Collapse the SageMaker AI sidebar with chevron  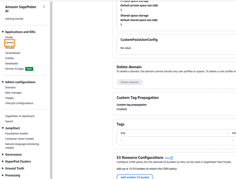44,7
